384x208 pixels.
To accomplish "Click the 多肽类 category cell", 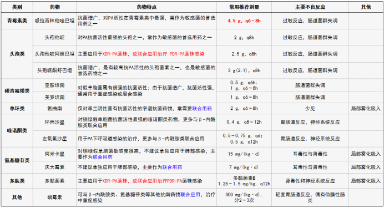I will tap(17, 181).
